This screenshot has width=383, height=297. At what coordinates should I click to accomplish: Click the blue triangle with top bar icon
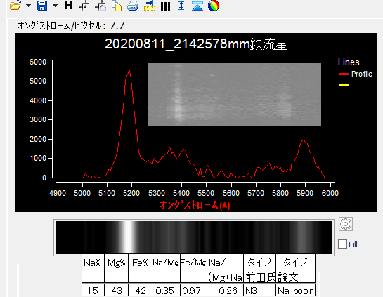197,6
